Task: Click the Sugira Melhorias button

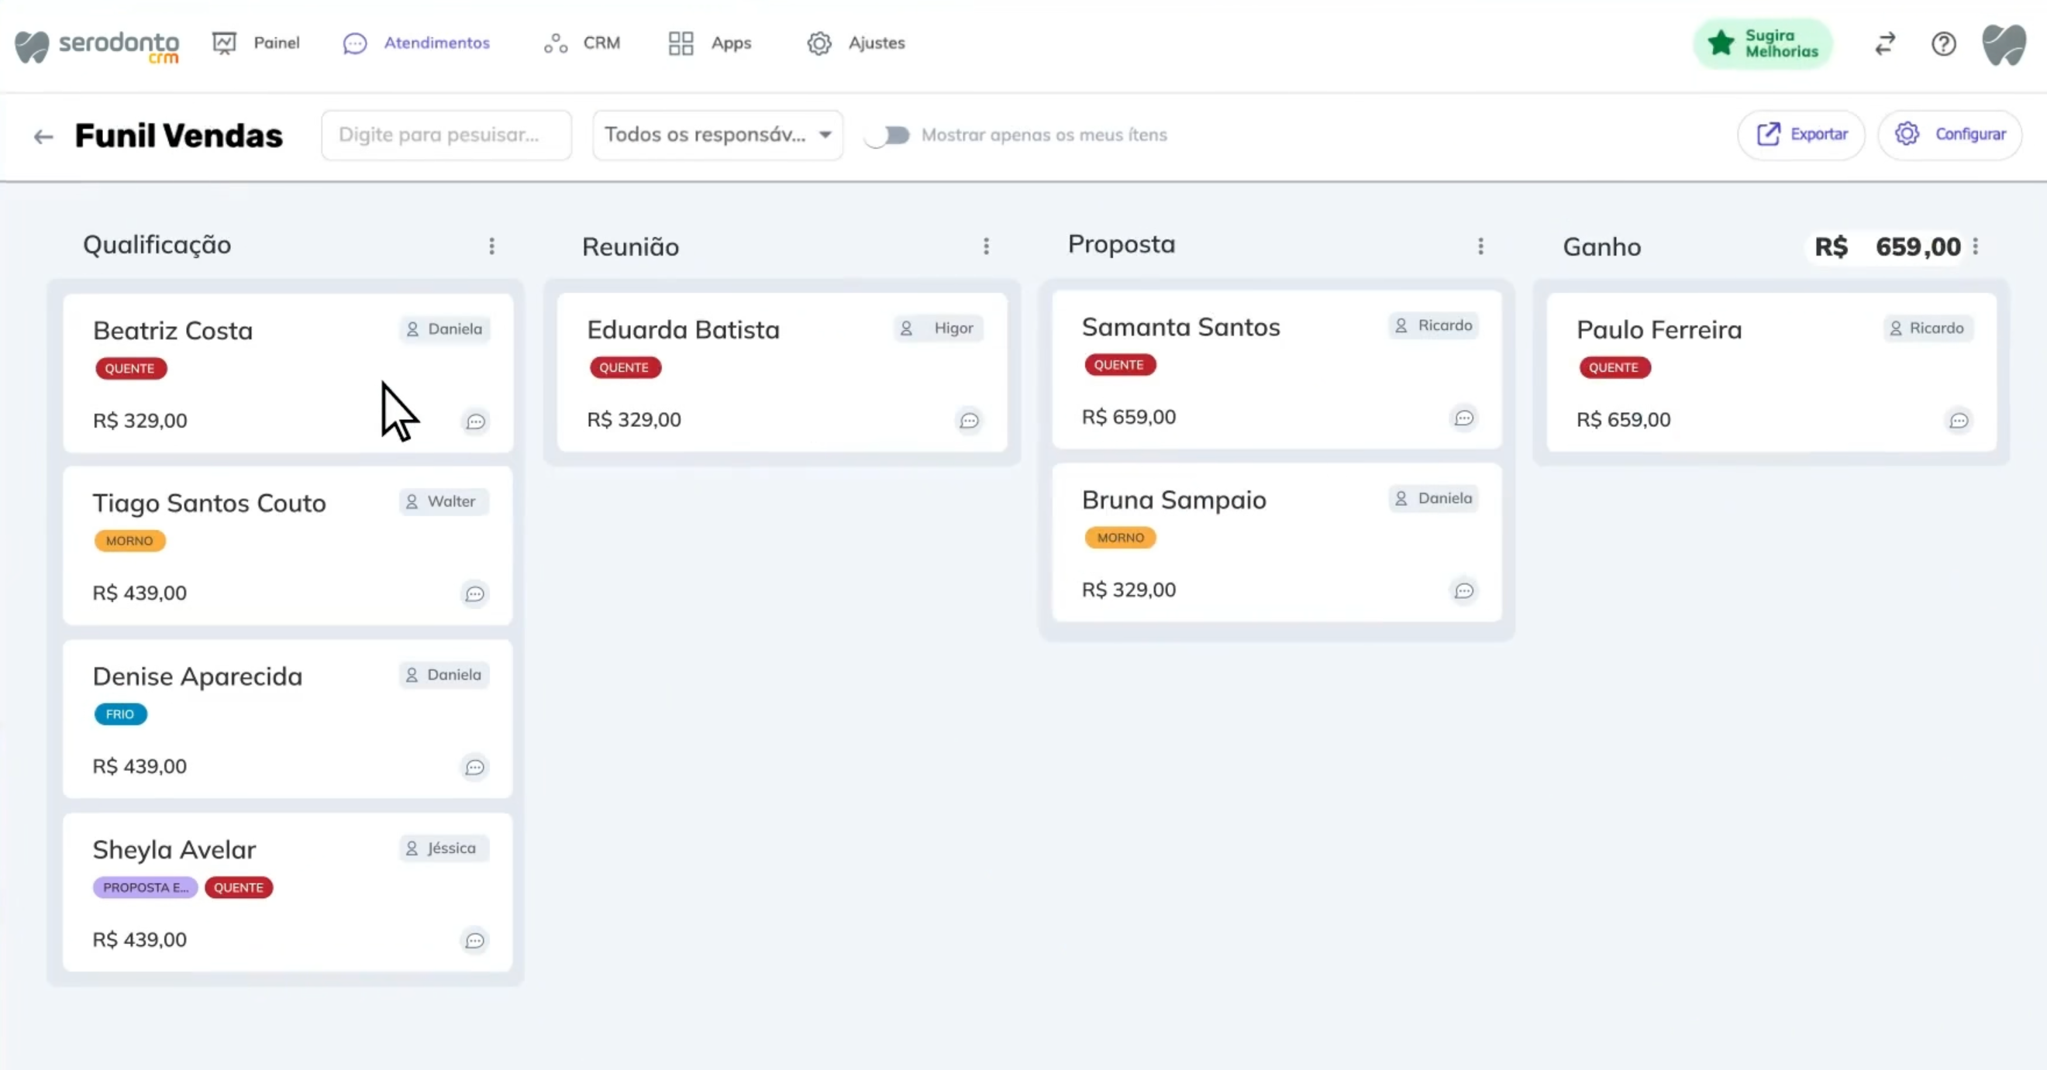Action: pyautogui.click(x=1763, y=43)
